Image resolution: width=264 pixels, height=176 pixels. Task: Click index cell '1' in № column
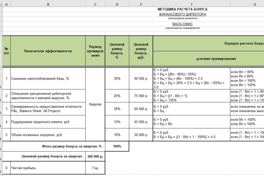6,79
